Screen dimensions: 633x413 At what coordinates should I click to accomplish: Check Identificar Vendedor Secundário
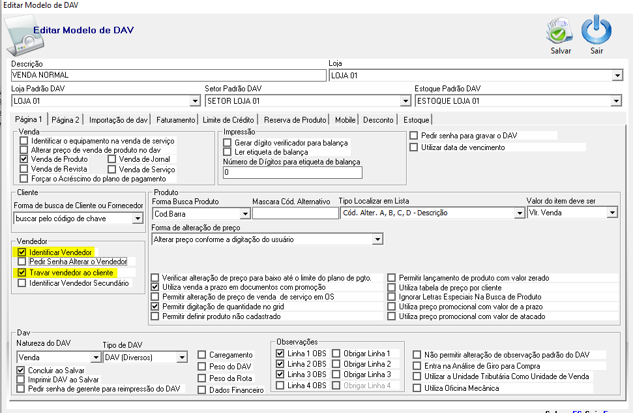click(22, 283)
